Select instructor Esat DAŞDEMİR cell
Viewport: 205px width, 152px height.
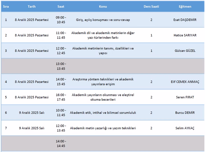click(x=185, y=20)
